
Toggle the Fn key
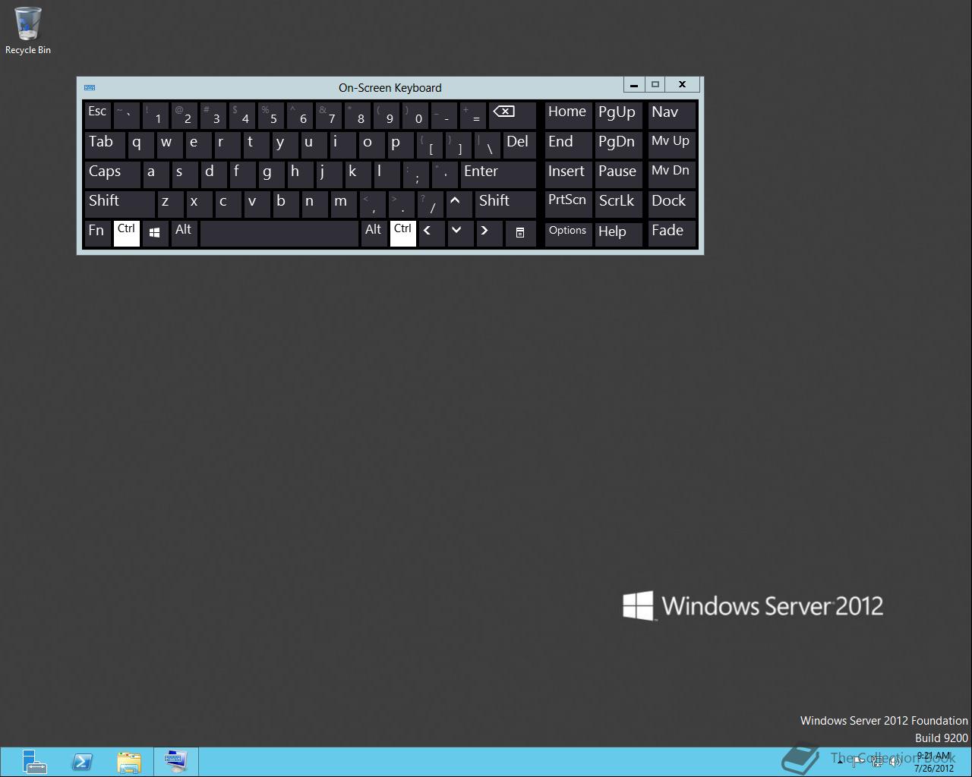pos(97,234)
